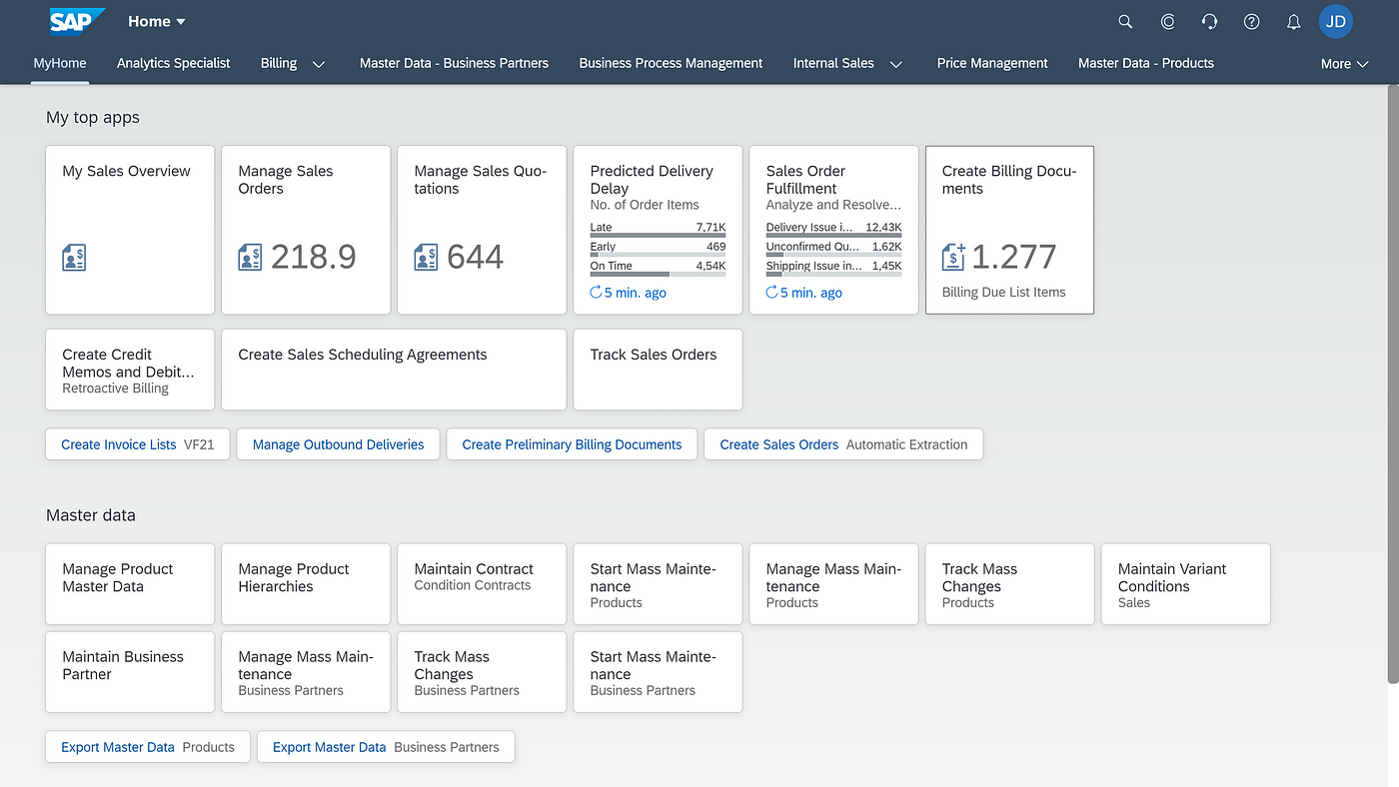Switch to Master Data - Products tab
1399x787 pixels.
click(1146, 63)
